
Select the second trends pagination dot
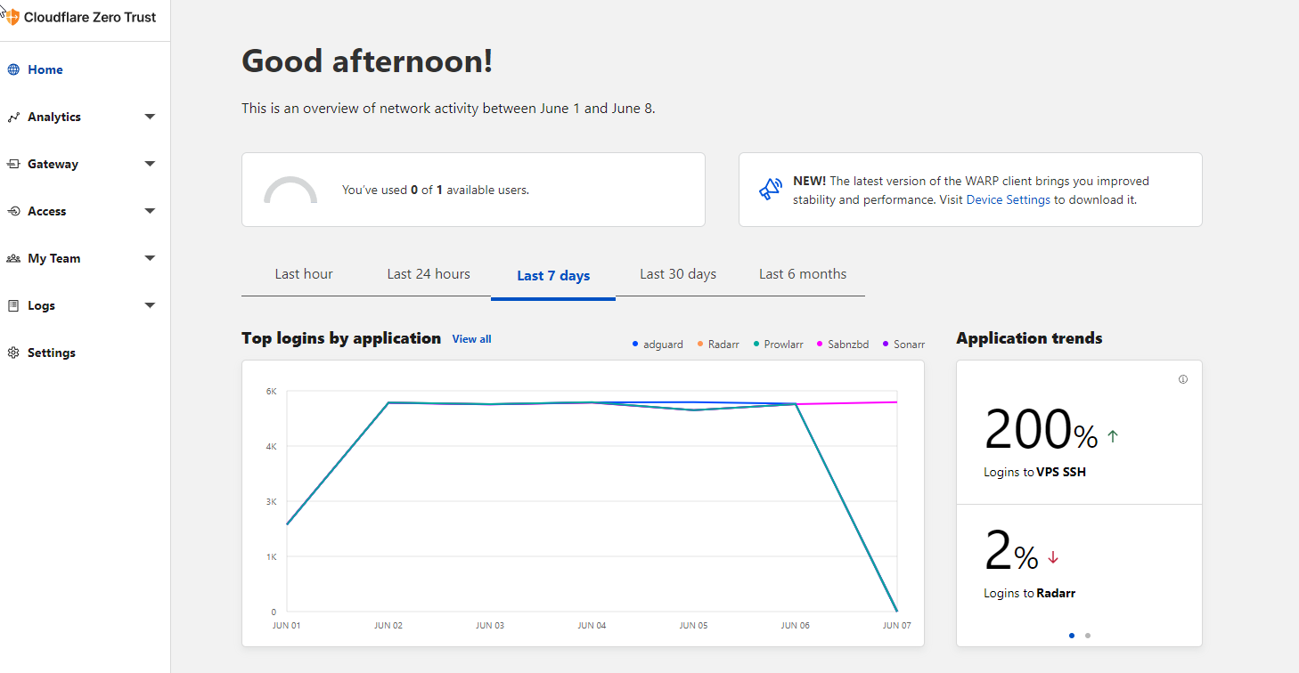[x=1088, y=636]
